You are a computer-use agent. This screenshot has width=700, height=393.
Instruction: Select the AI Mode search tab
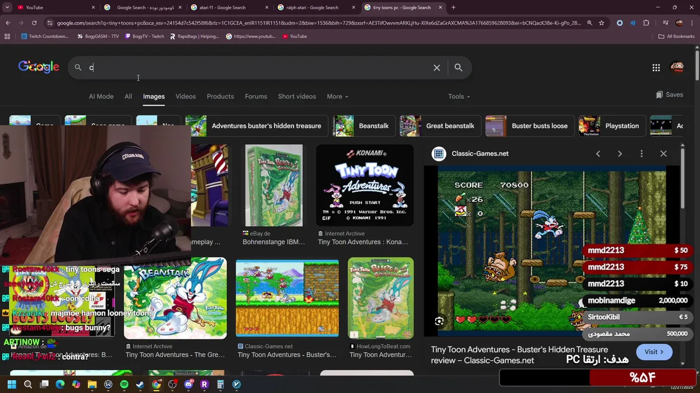(101, 97)
